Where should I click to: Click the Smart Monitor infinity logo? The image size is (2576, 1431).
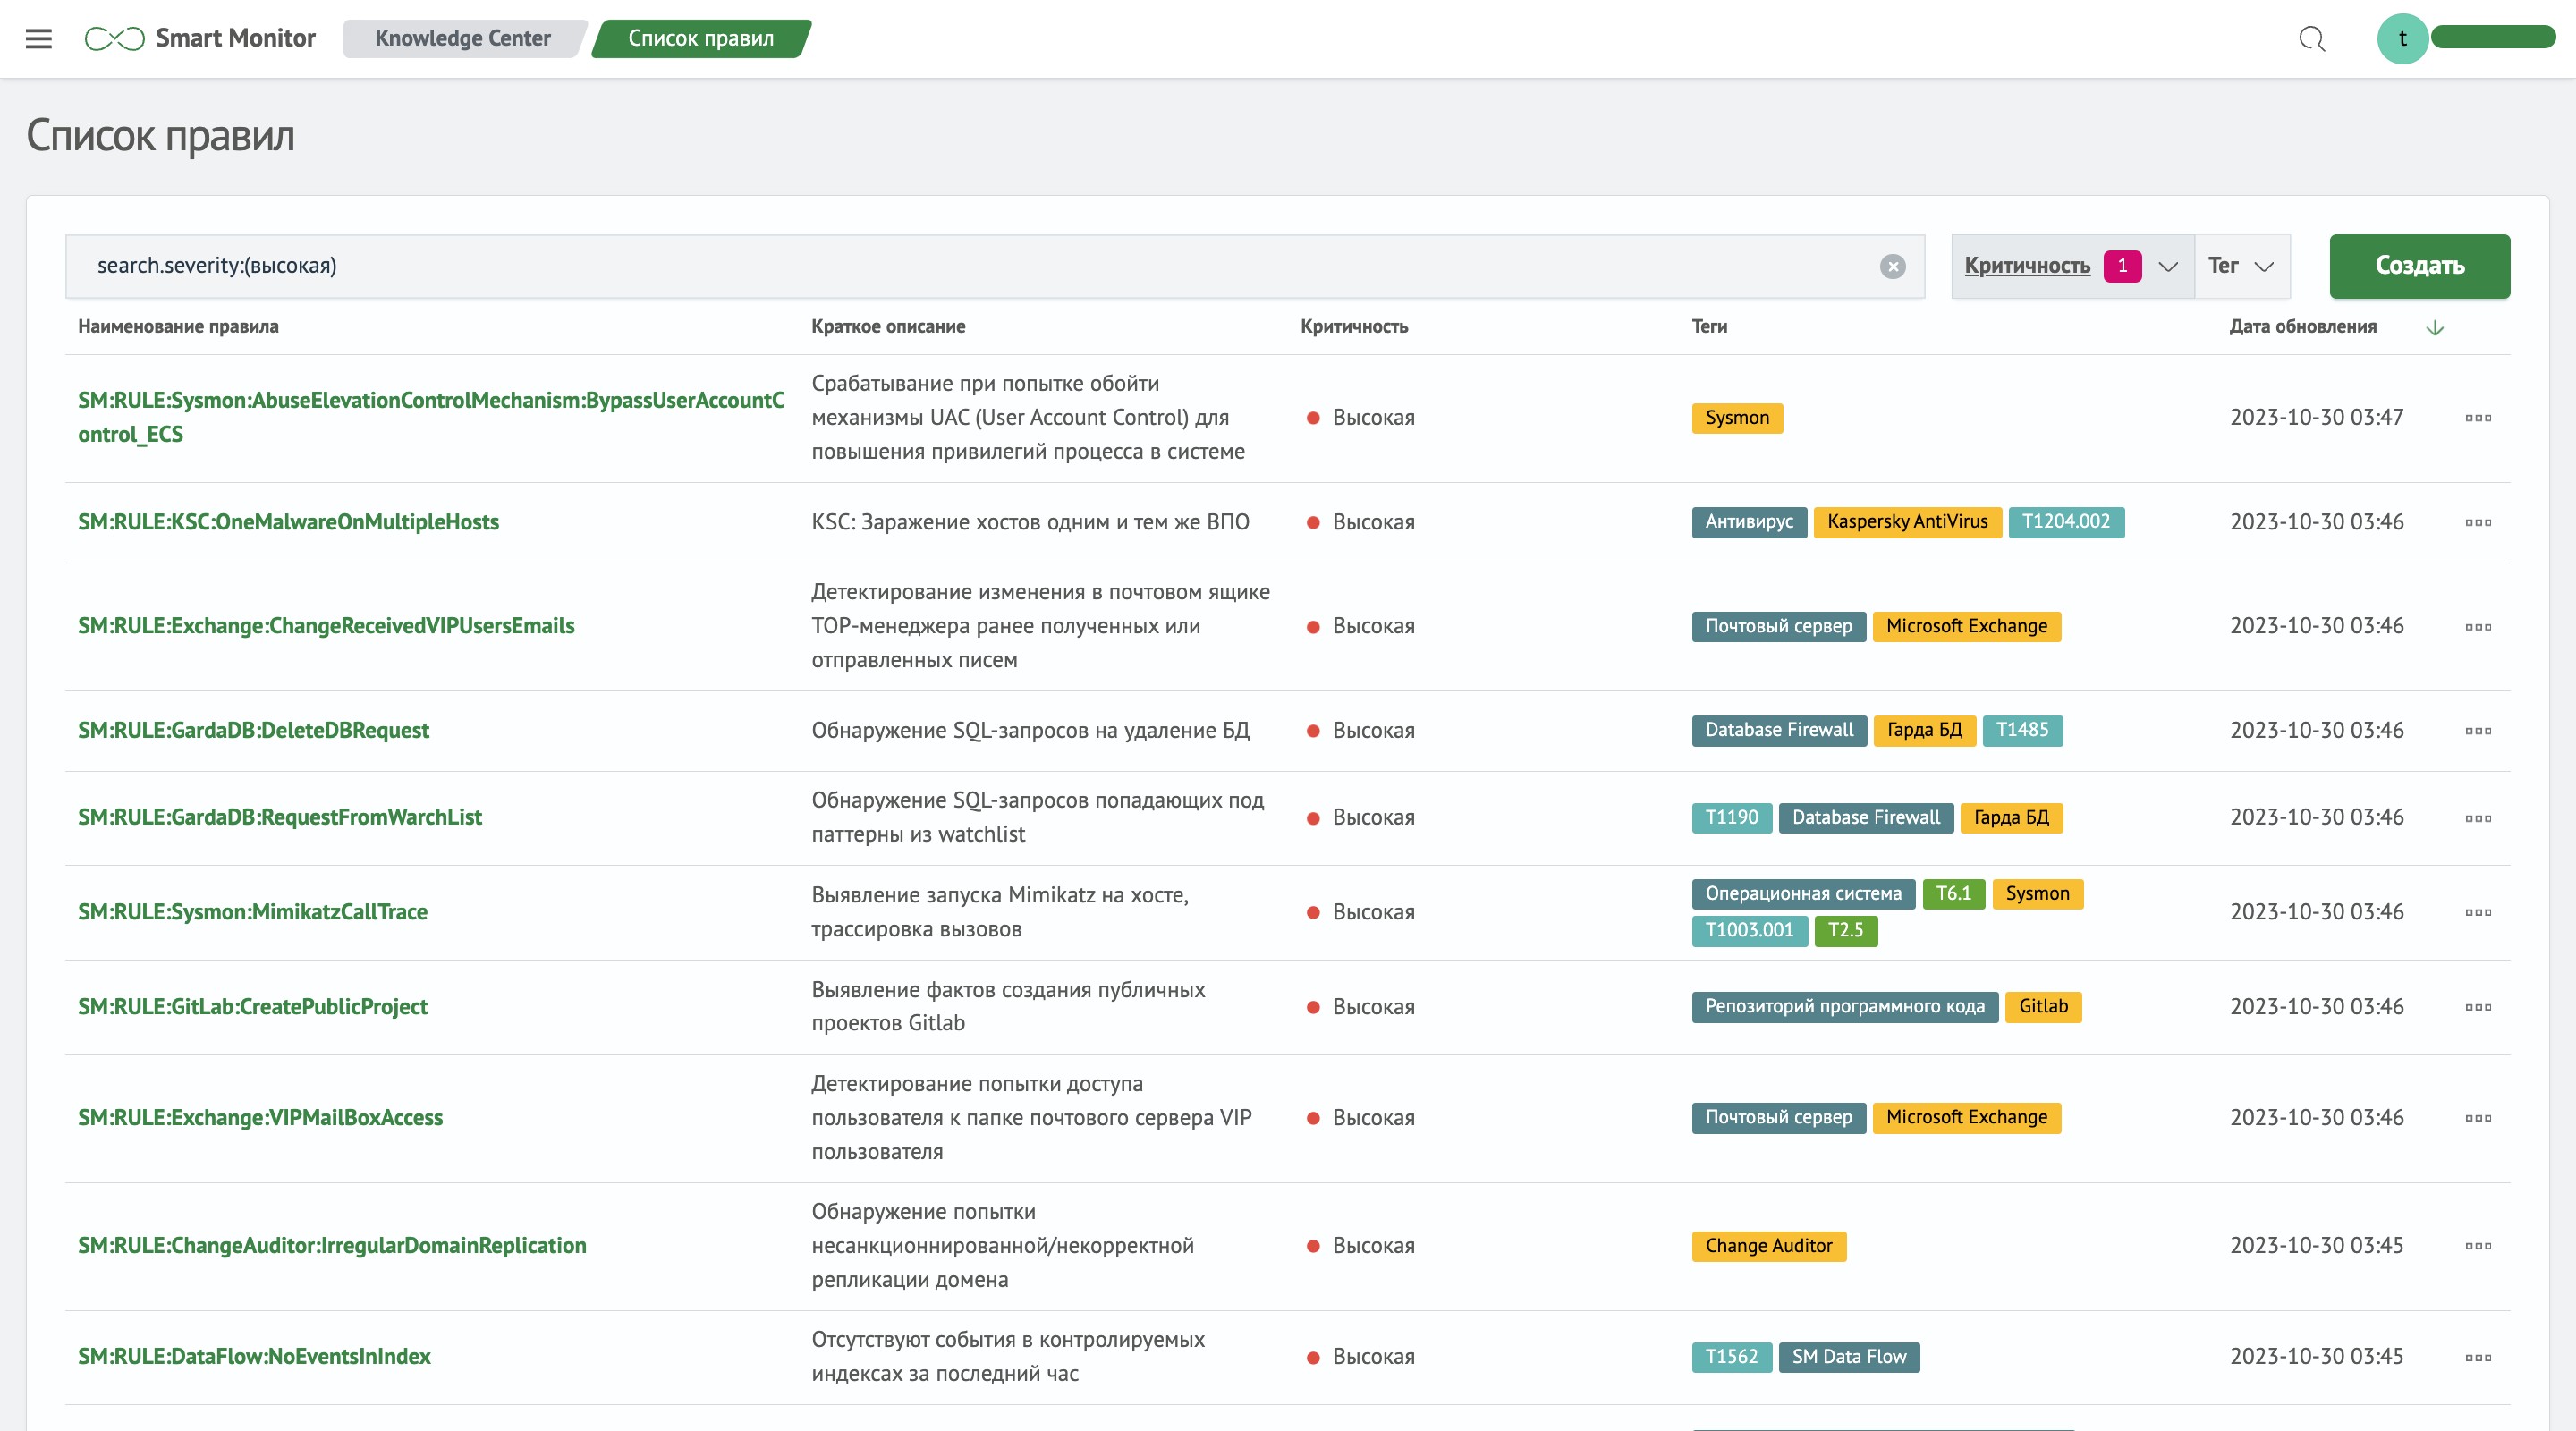[x=114, y=39]
